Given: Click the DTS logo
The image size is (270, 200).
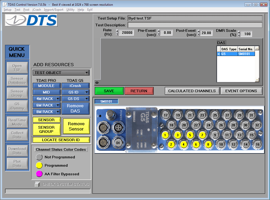Looking at the screenshot, I should coord(31,20).
